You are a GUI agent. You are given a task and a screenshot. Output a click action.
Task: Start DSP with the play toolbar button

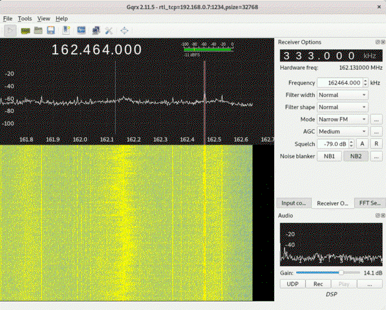10,30
